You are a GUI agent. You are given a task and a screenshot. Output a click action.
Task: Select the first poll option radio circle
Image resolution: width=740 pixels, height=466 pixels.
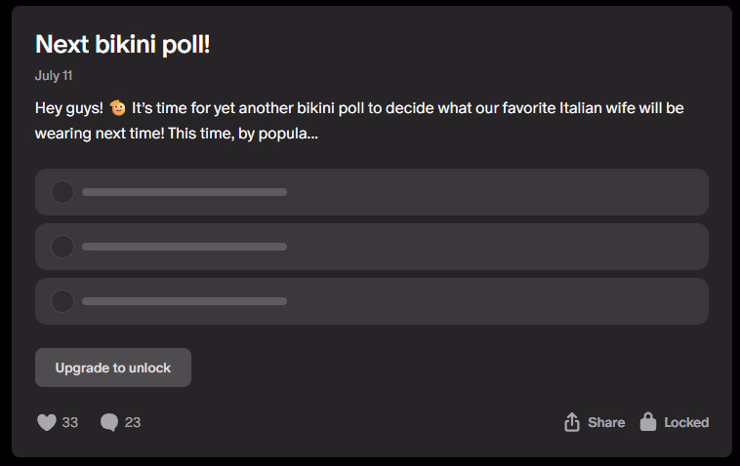[62, 192]
